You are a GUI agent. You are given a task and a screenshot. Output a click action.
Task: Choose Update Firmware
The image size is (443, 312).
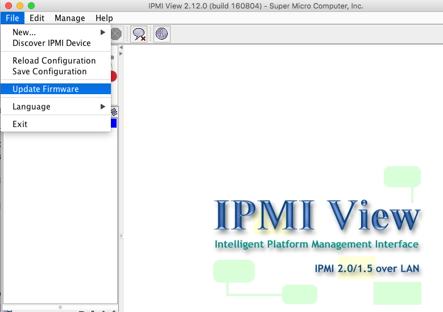pyautogui.click(x=56, y=89)
